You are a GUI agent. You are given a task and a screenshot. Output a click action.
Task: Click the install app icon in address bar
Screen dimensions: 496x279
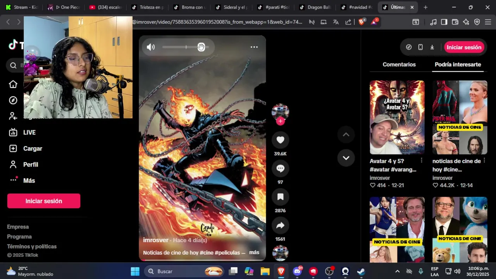coord(324,22)
